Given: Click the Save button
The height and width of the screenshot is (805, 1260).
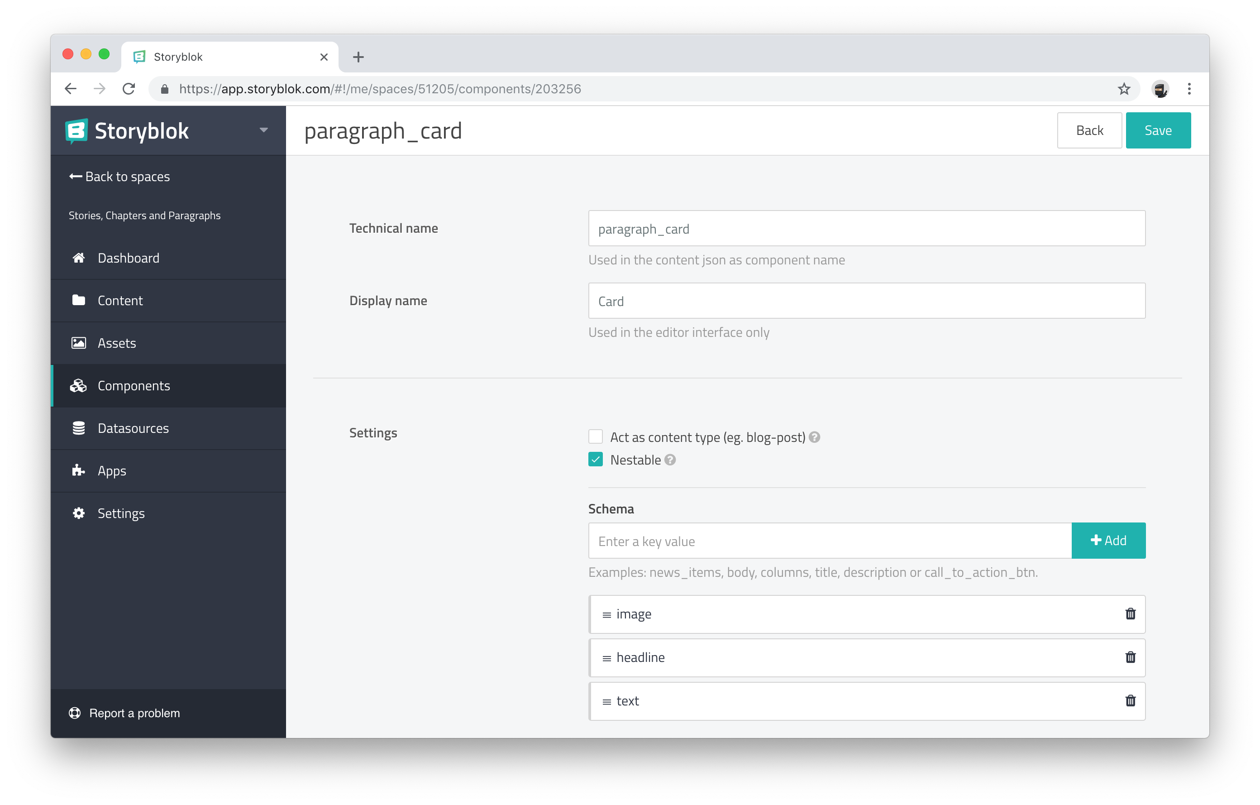Looking at the screenshot, I should [x=1158, y=129].
